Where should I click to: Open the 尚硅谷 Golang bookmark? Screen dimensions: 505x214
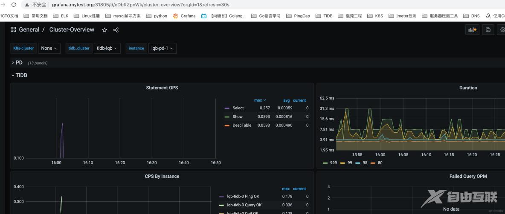click(223, 16)
